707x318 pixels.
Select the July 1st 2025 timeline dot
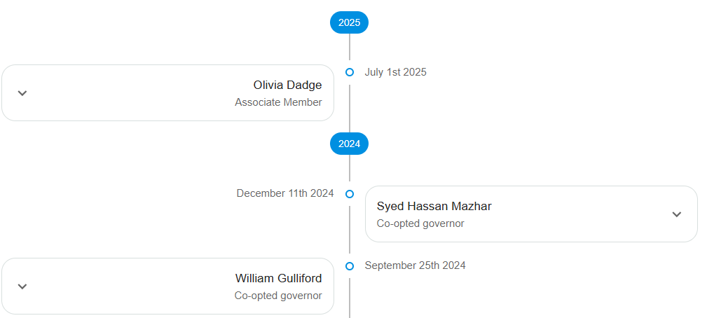click(x=350, y=72)
